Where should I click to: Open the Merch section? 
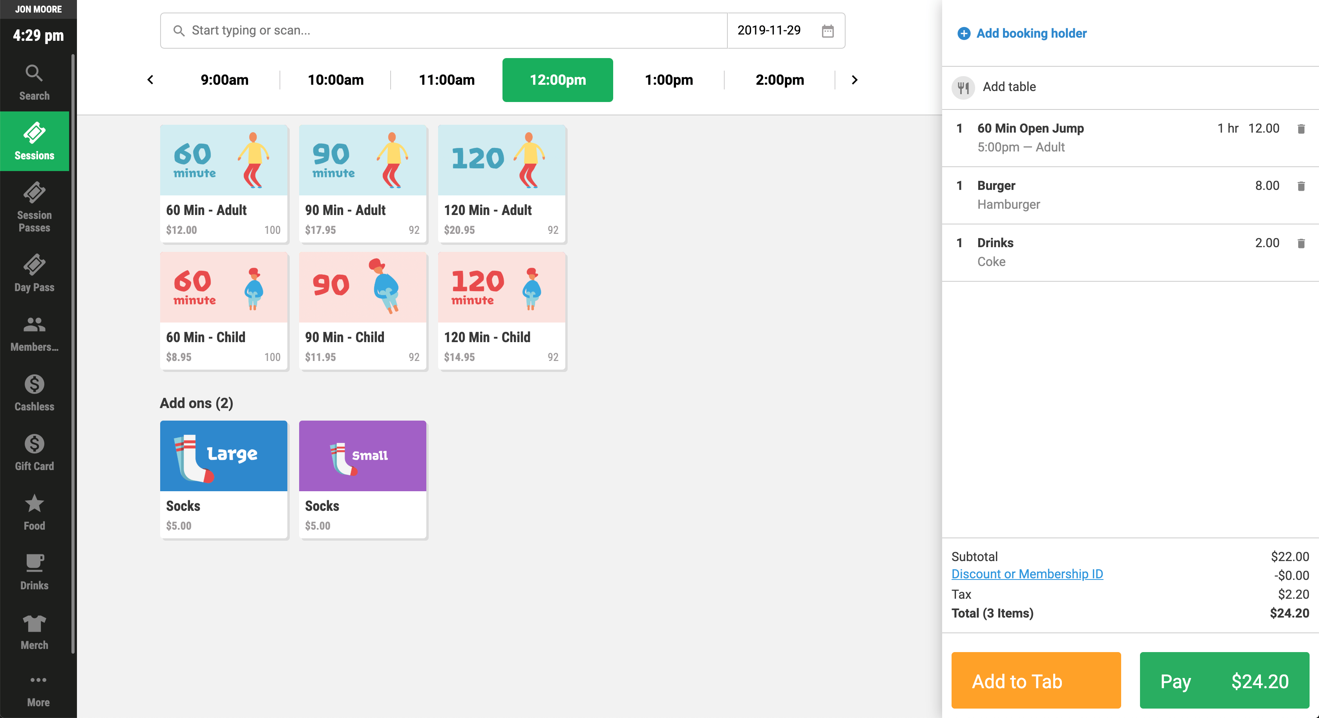point(34,628)
